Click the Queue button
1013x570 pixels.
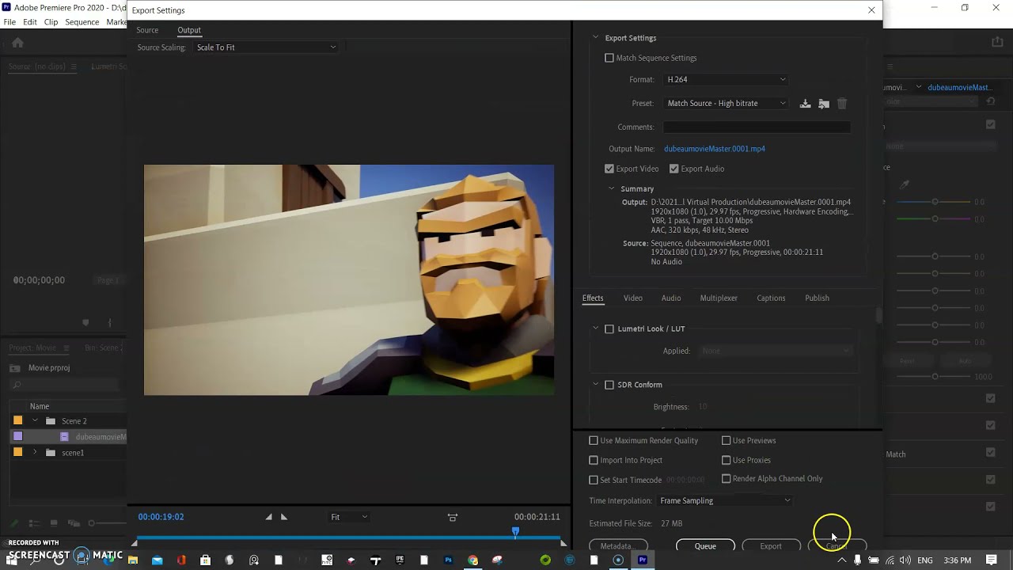pos(705,546)
